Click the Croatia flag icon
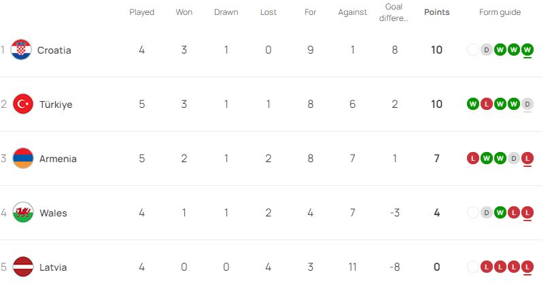554x287 pixels. 21,50
